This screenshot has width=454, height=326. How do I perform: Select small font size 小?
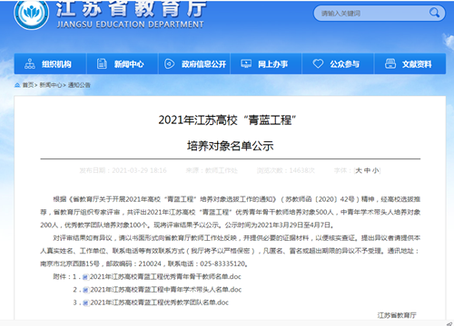[x=376, y=170]
